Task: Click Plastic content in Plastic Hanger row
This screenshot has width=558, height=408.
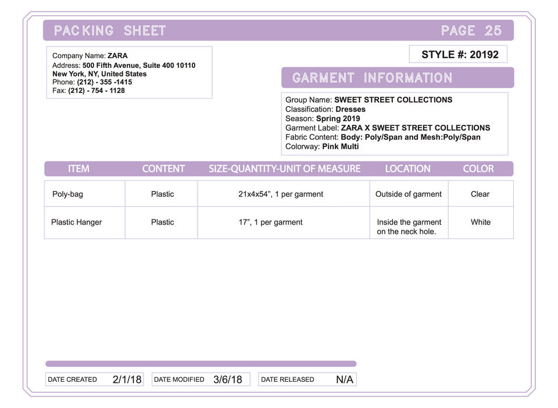Action: pyautogui.click(x=162, y=222)
